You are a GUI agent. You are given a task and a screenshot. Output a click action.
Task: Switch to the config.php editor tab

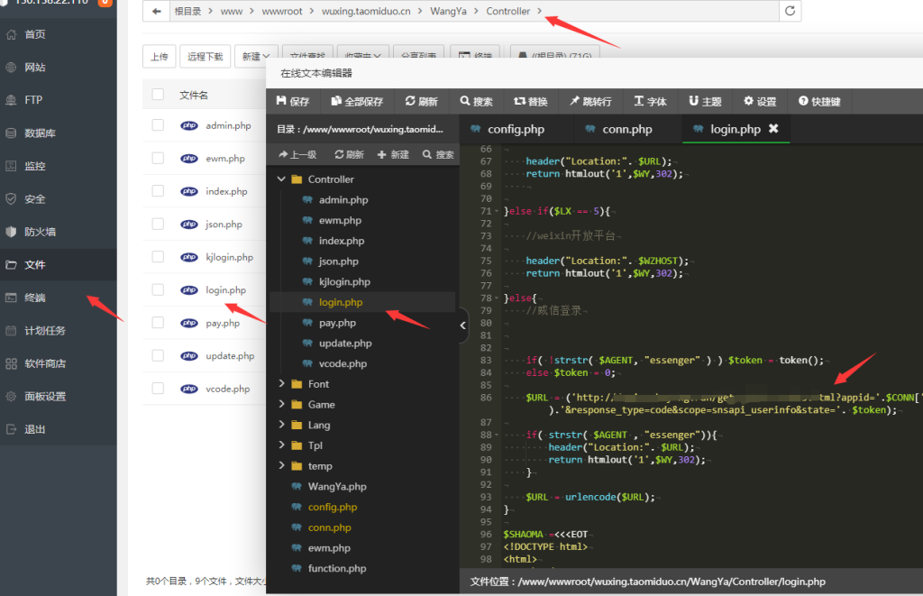pos(516,129)
